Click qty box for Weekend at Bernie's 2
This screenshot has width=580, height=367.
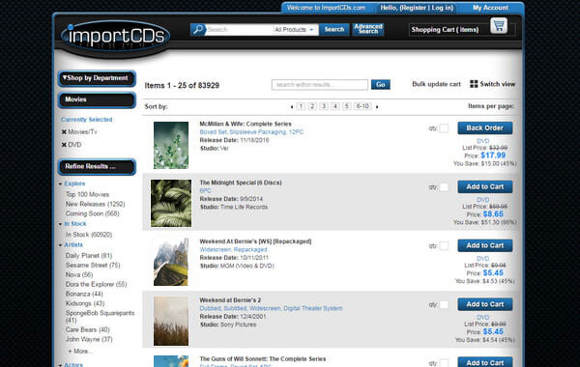(x=444, y=304)
